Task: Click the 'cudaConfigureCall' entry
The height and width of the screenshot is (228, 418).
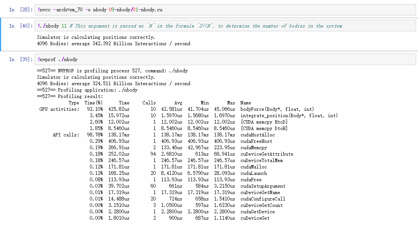Action: coord(263,199)
